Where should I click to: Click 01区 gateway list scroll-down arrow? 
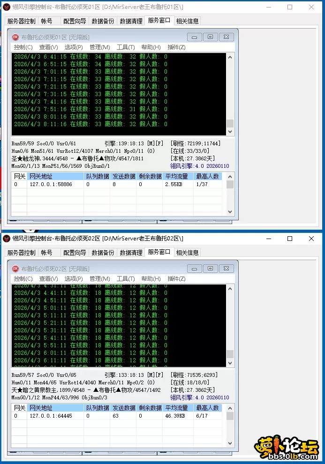tap(230, 212)
